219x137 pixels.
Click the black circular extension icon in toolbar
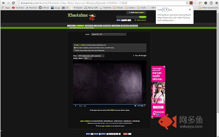point(206,3)
